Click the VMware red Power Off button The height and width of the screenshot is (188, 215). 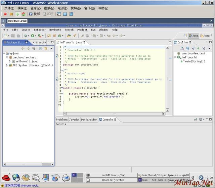[5, 14]
